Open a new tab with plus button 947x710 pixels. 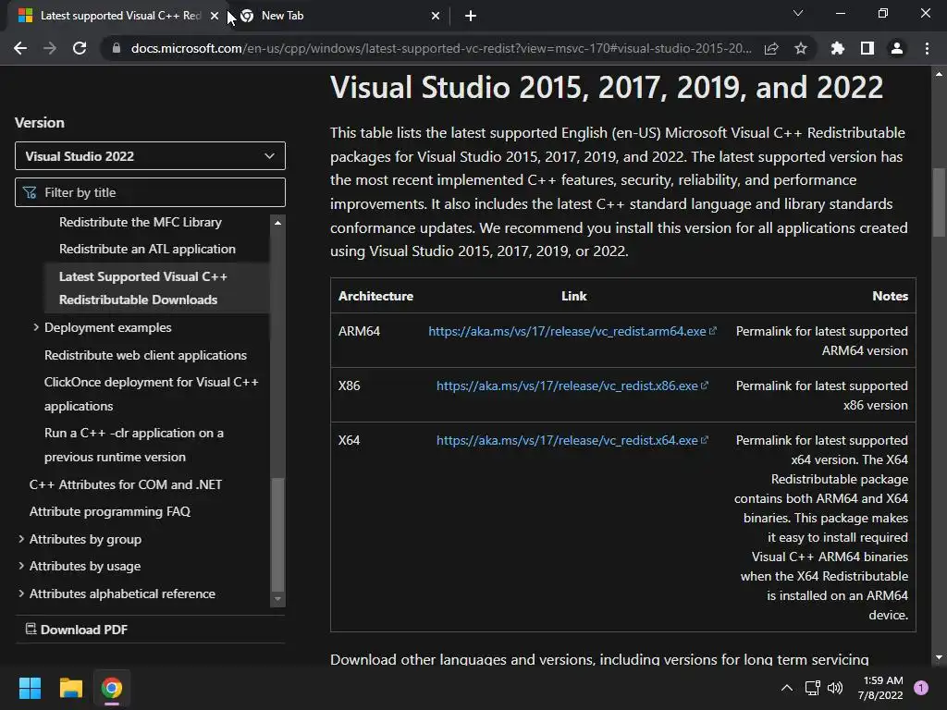(x=471, y=16)
